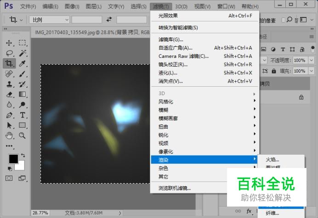This screenshot has width=318, height=218.
Task: Swap foreground and background colors
Action: coord(23,156)
